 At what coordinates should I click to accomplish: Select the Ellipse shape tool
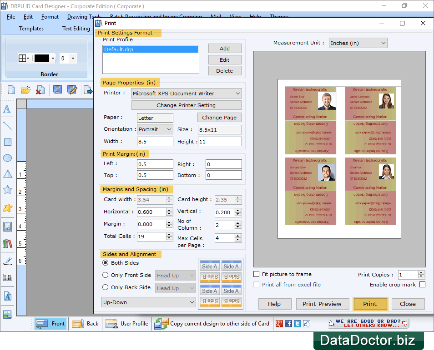coord(7,158)
